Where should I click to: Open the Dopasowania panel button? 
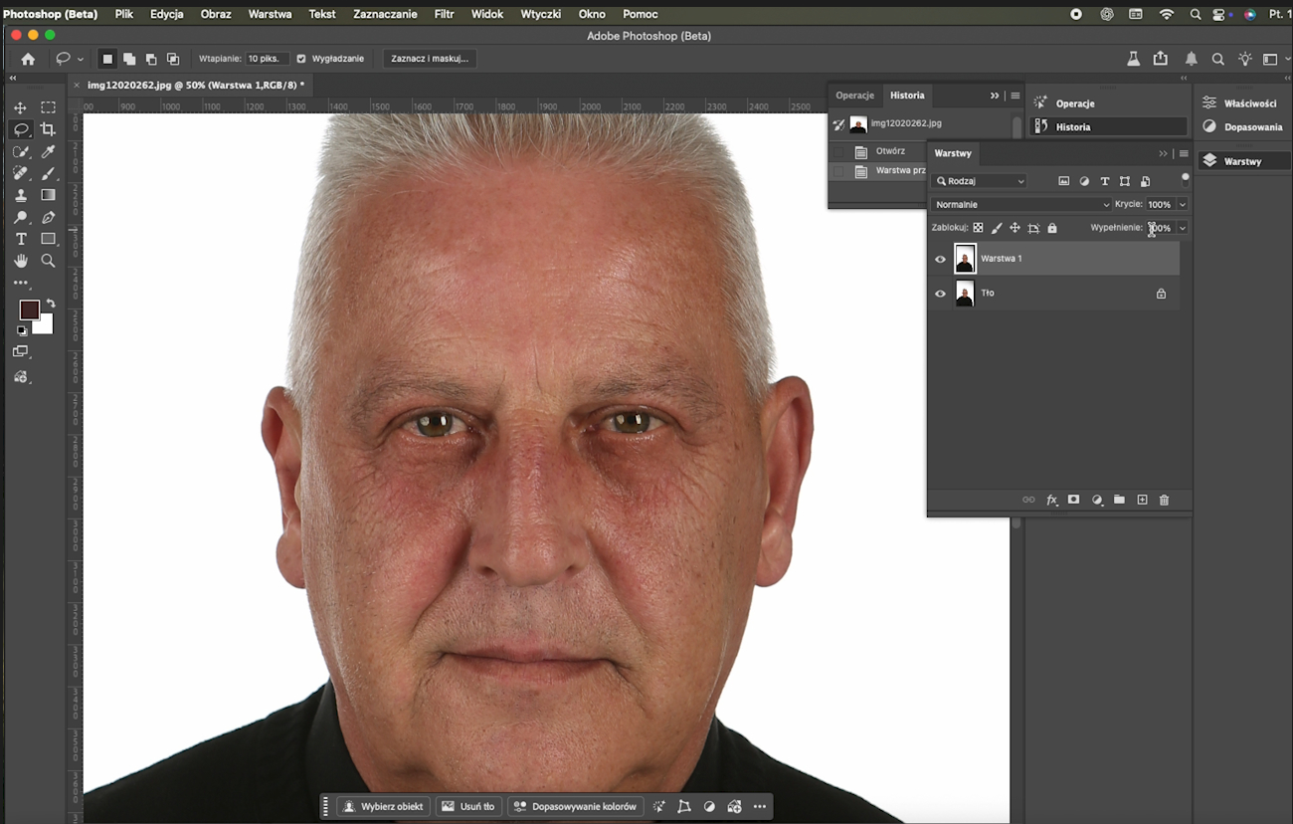(1242, 127)
